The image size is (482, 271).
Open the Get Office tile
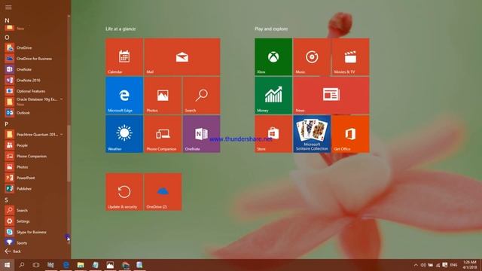point(350,134)
